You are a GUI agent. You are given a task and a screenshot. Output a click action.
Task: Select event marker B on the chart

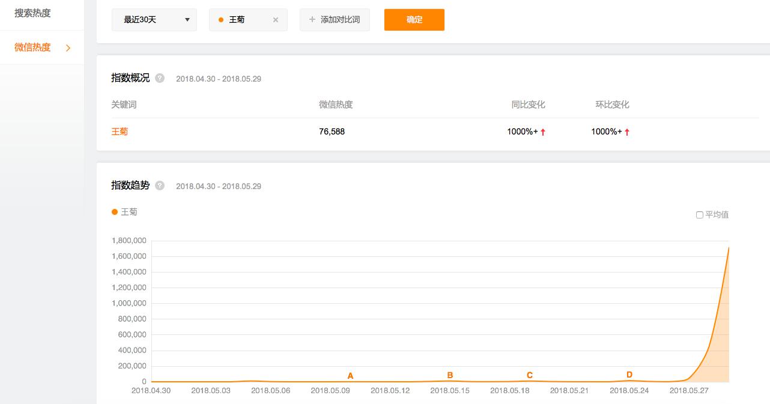click(x=450, y=375)
